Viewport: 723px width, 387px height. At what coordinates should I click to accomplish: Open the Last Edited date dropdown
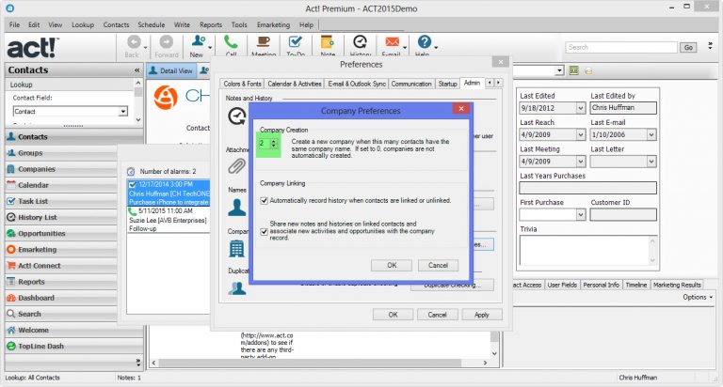pos(581,108)
